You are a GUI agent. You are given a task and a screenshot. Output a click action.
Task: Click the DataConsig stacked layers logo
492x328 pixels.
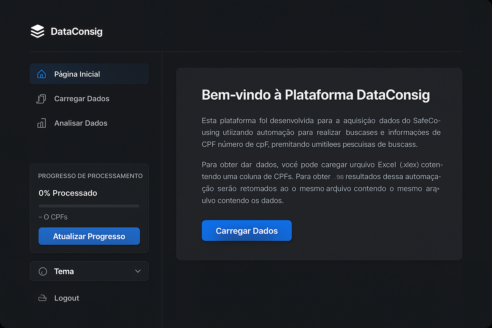click(37, 31)
